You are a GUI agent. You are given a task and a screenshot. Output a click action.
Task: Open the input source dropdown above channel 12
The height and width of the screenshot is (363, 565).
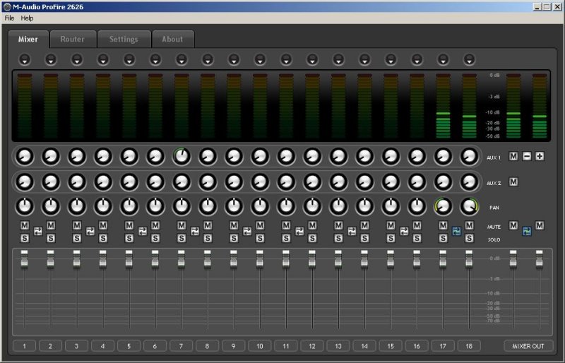pos(312,59)
